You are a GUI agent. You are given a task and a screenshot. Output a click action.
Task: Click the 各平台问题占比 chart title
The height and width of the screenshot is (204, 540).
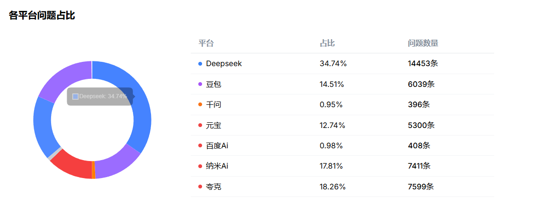[42, 16]
